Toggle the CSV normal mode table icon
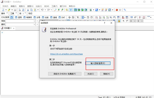Viewport: 154px width, 98px height. pos(12,17)
